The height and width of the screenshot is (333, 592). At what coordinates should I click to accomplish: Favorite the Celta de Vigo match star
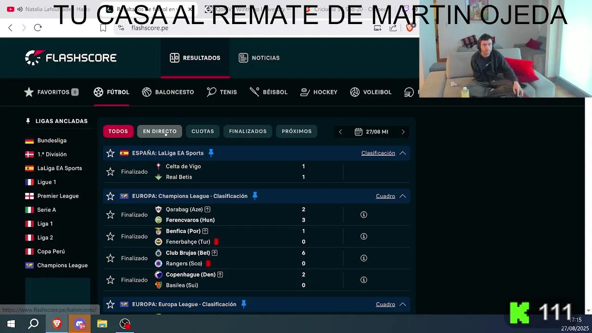click(x=110, y=172)
